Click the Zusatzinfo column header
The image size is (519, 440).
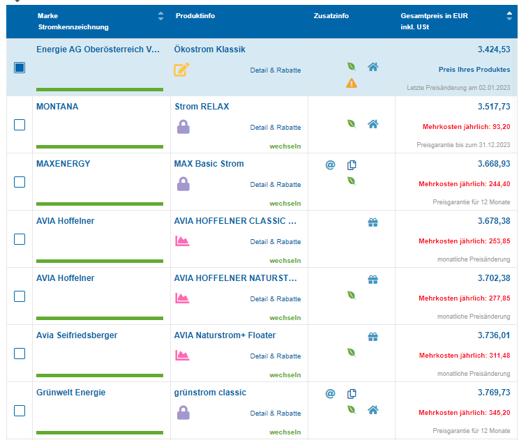[x=331, y=16]
